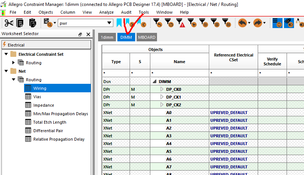This screenshot has width=304, height=175.
Task: Open the pwr search combo dropdown arrow
Action: pos(109,23)
